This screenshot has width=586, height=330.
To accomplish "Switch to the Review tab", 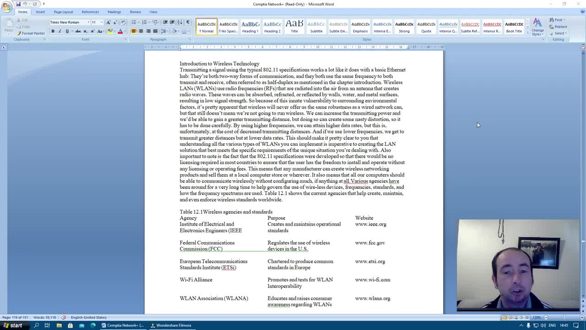I will click(x=135, y=12).
